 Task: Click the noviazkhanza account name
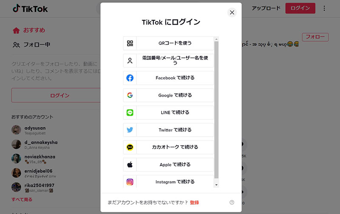(40, 157)
